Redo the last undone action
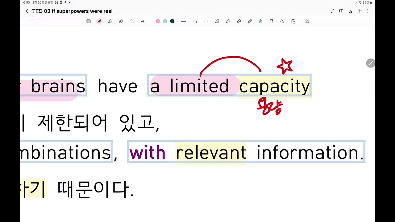Viewport: 395px width, 222px height. coord(206,21)
